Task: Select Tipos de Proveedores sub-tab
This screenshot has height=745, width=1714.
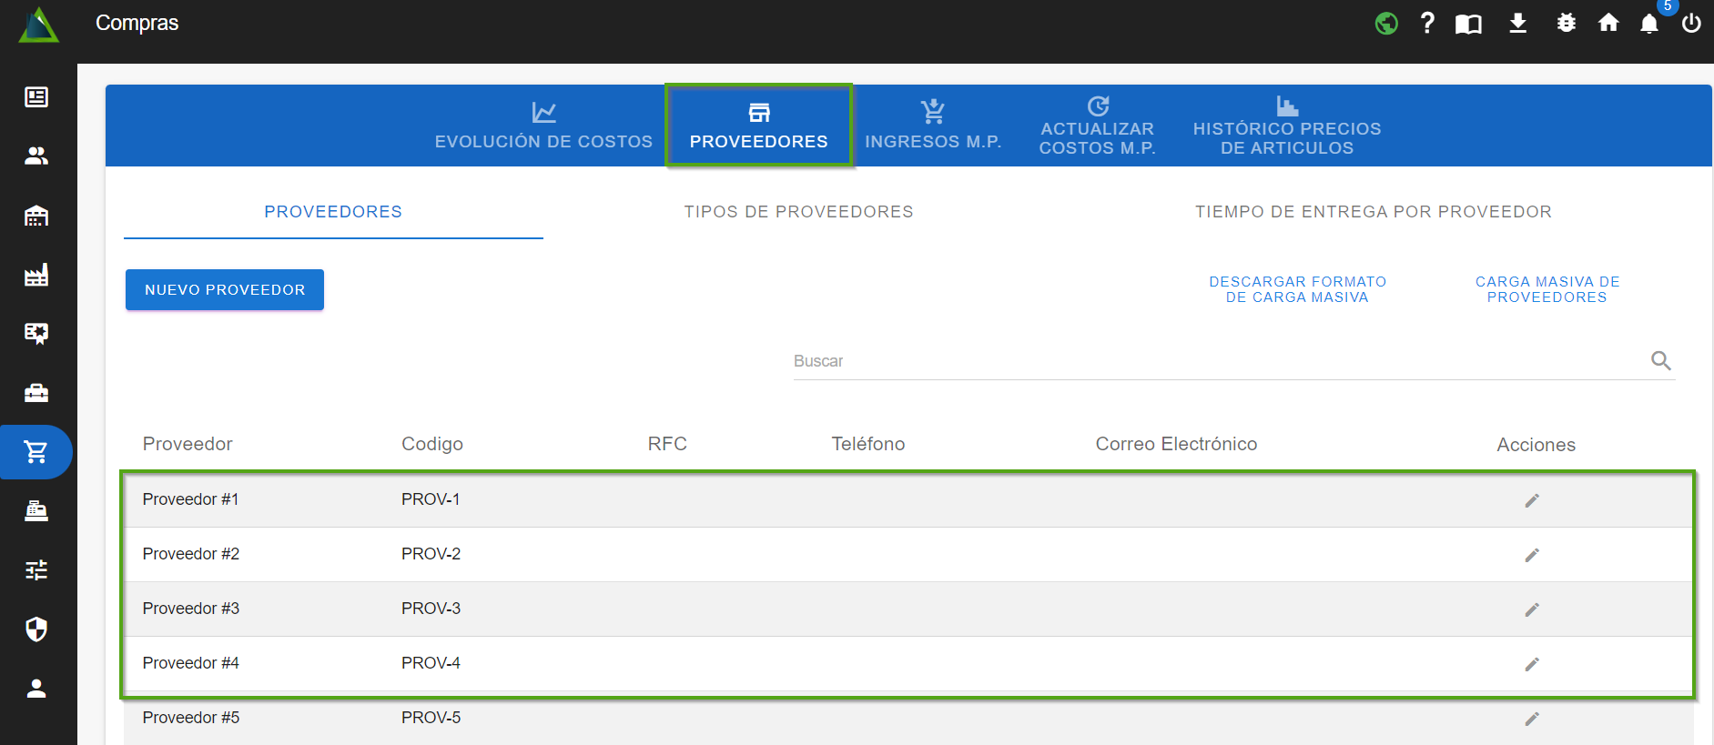Action: point(798,212)
